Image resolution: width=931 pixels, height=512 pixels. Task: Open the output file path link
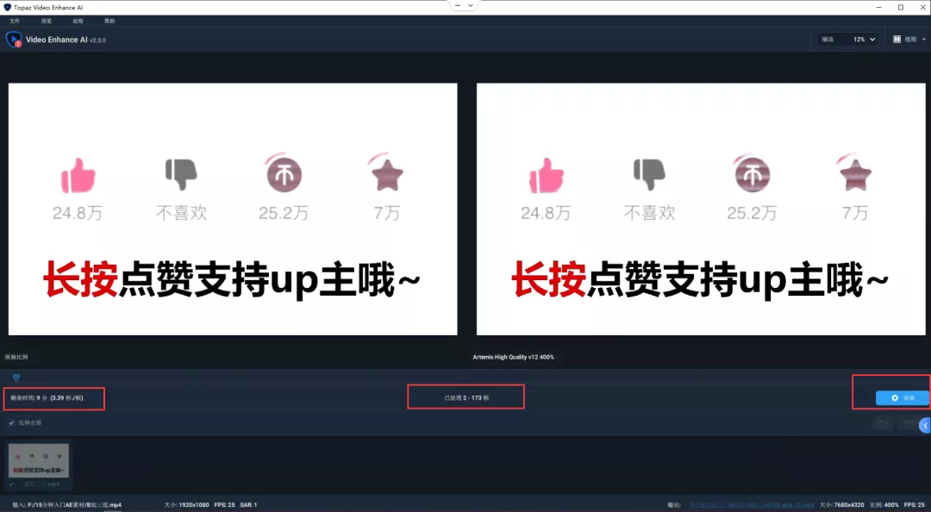[x=751, y=505]
